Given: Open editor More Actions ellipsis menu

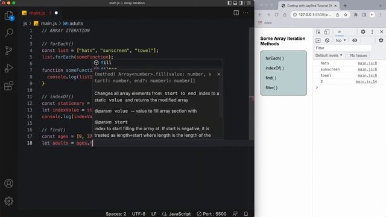Looking at the screenshot, I should 245,13.
